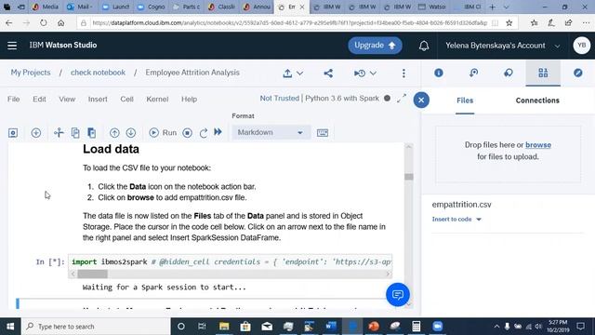
Task: Expand the Insert to code dropdown
Action: tap(456, 220)
